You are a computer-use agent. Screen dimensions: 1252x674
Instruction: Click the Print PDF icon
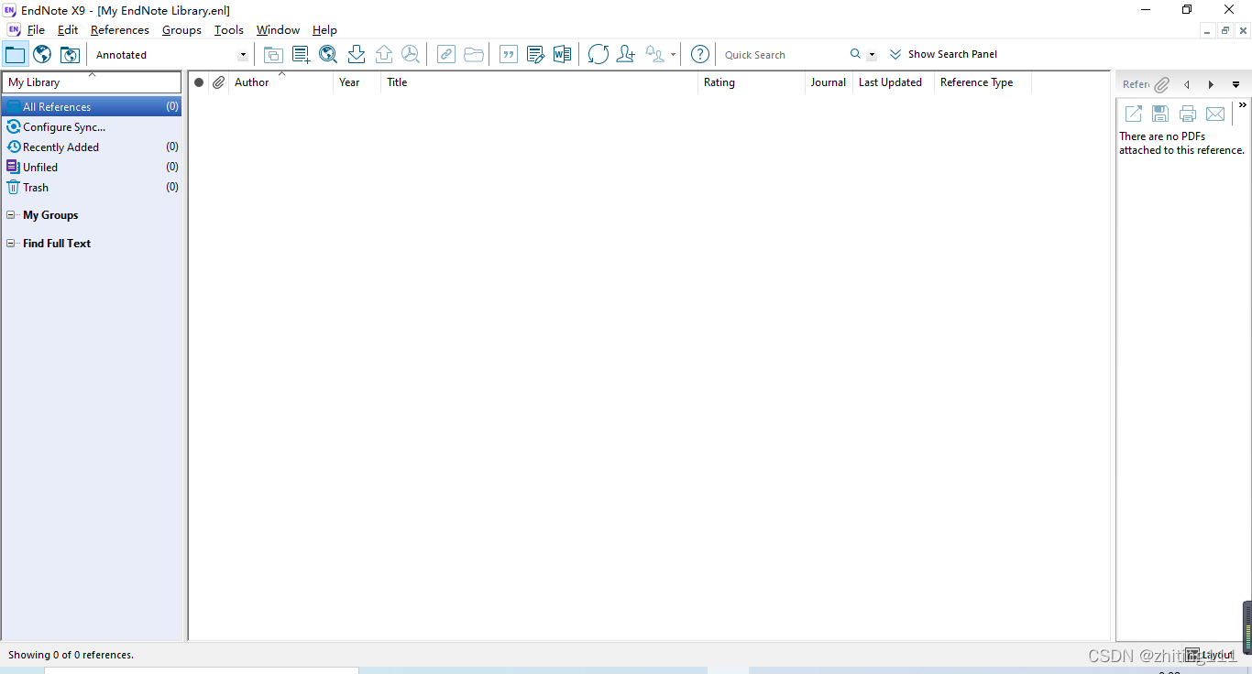pos(1188,114)
